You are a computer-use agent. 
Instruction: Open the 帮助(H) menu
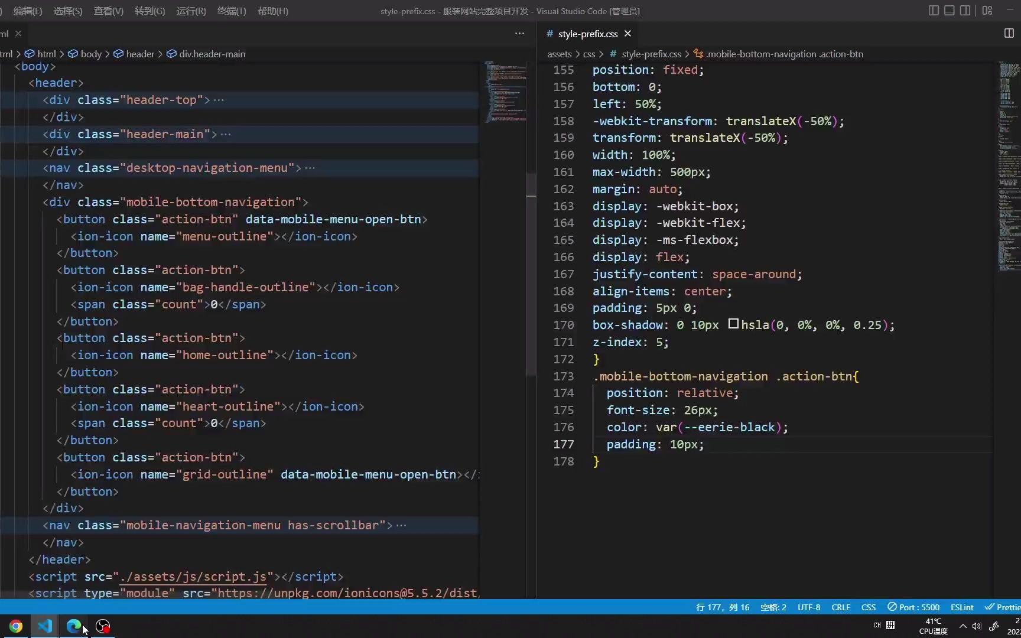point(273,11)
